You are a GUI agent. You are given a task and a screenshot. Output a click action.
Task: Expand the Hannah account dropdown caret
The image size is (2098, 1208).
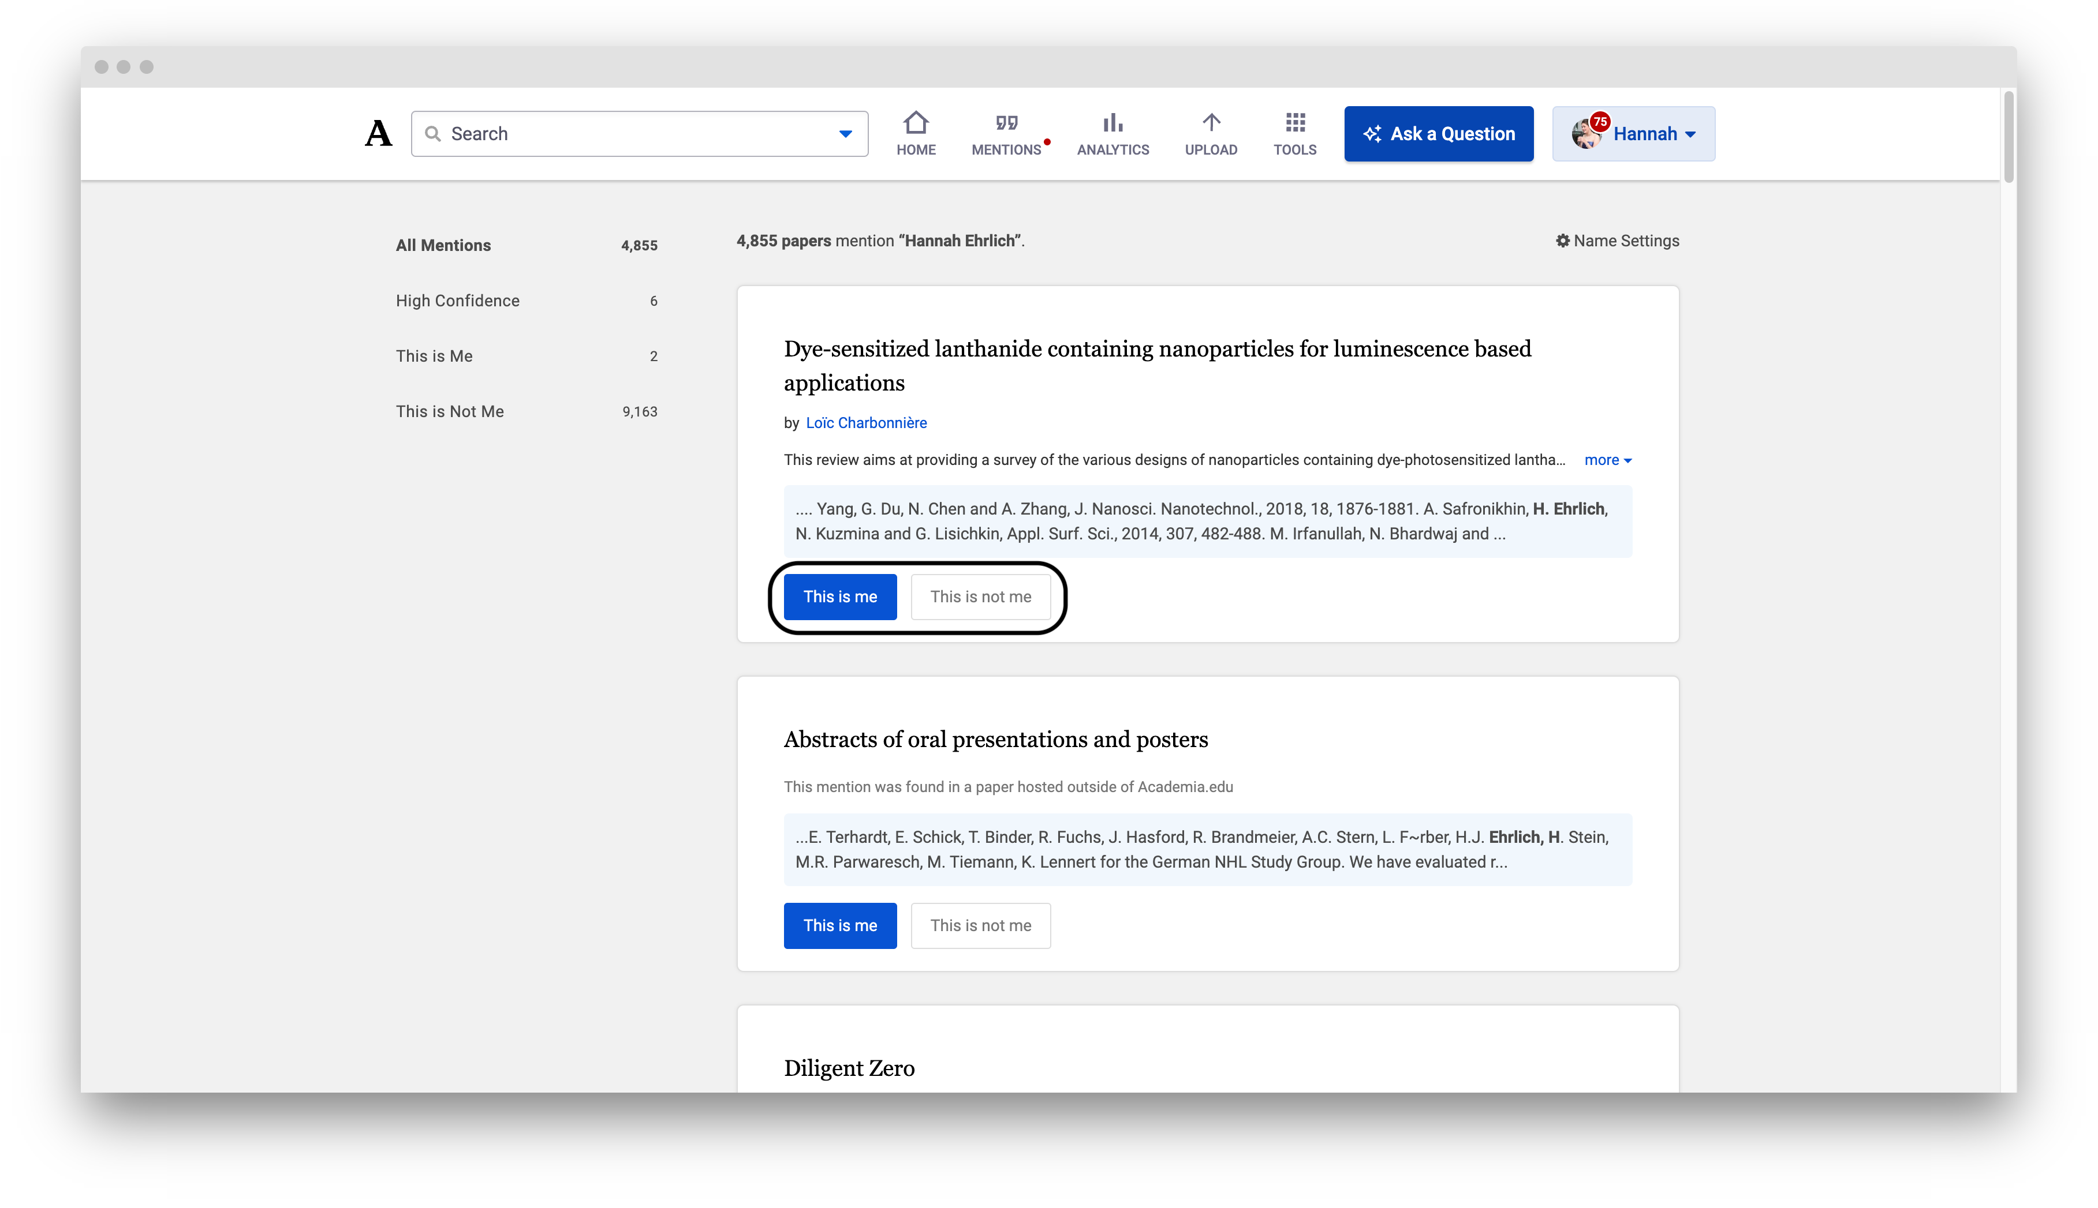coord(1690,134)
